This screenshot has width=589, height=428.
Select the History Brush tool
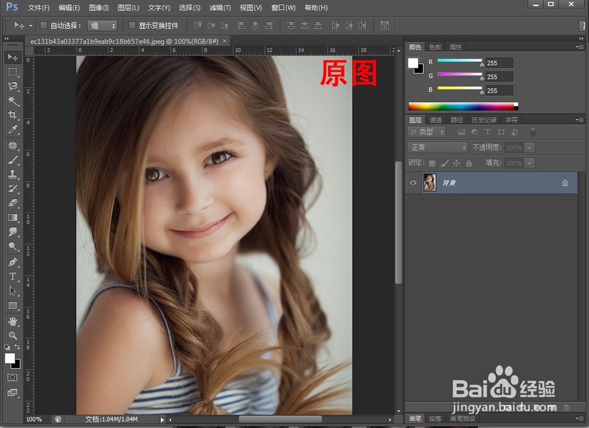12,188
